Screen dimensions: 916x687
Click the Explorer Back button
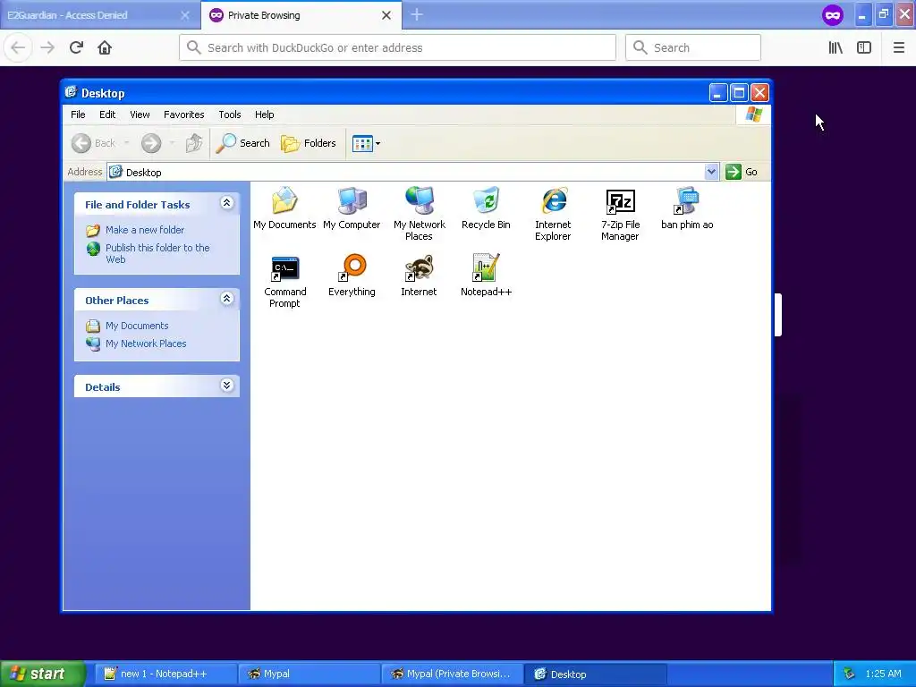click(93, 143)
